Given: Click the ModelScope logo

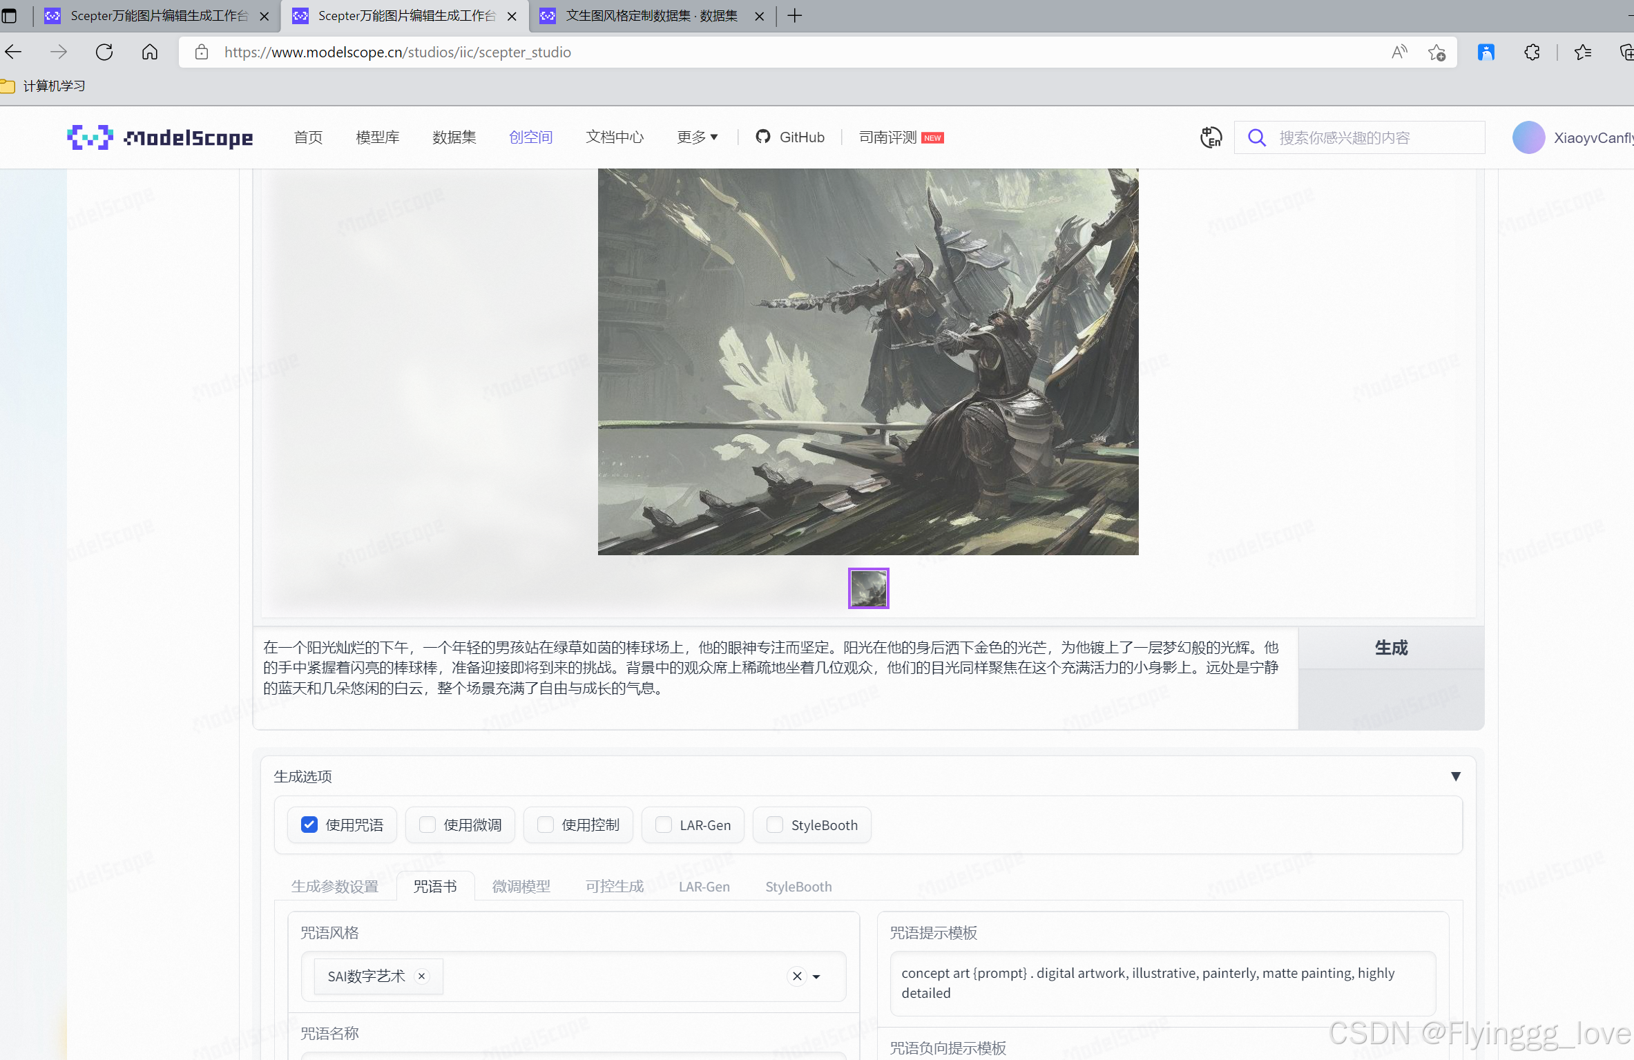Looking at the screenshot, I should pos(160,137).
